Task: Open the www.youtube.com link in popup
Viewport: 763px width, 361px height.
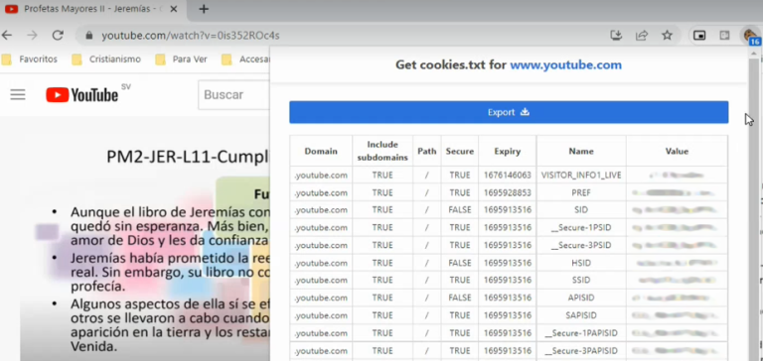Action: (x=565, y=64)
